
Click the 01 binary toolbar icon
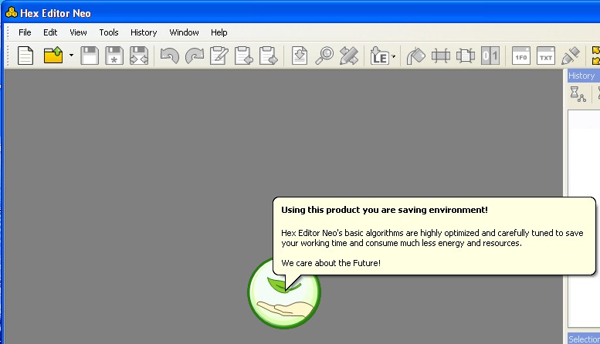click(x=490, y=56)
